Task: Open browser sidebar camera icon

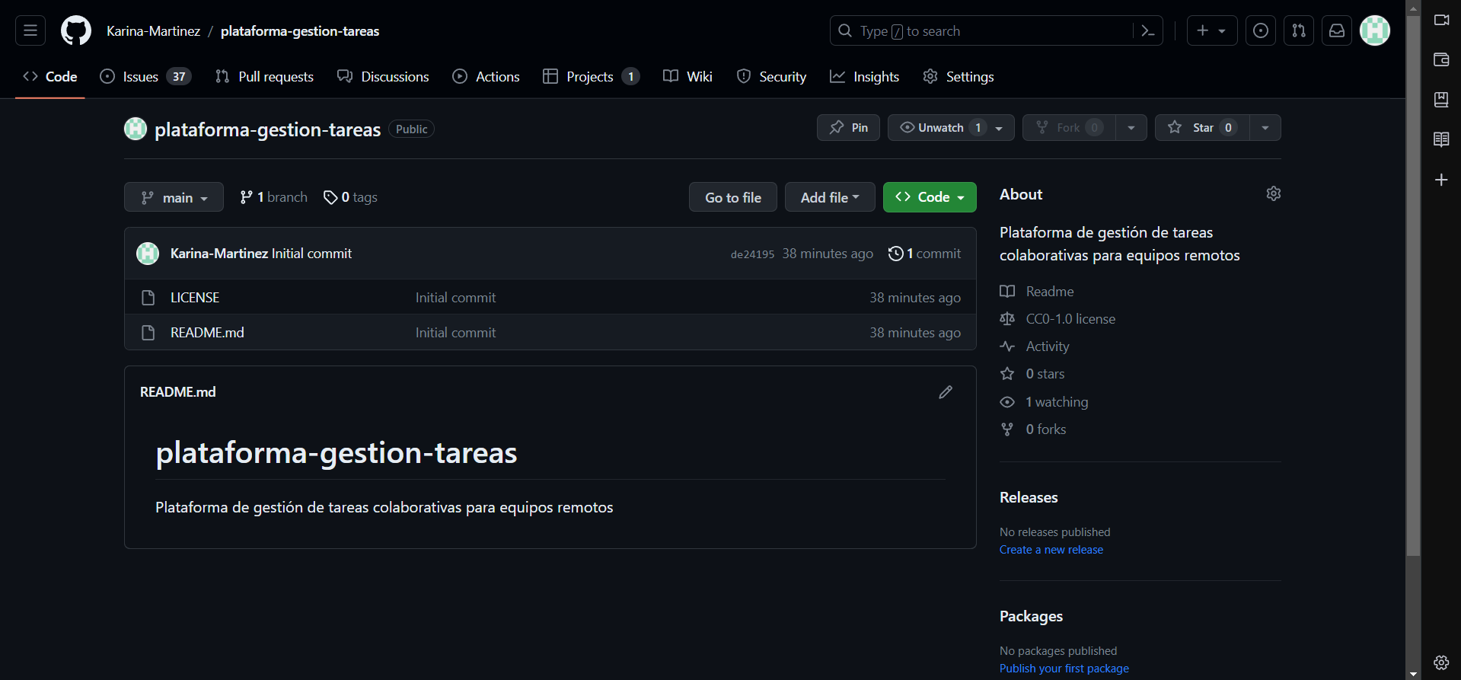Action: click(1441, 20)
